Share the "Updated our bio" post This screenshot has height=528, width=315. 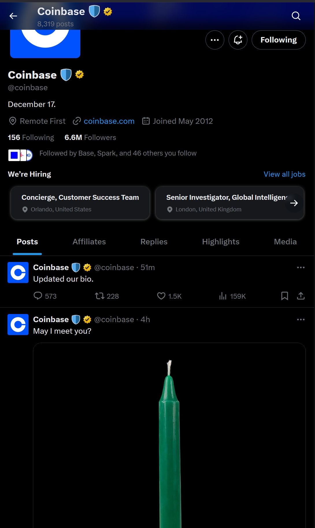301,296
